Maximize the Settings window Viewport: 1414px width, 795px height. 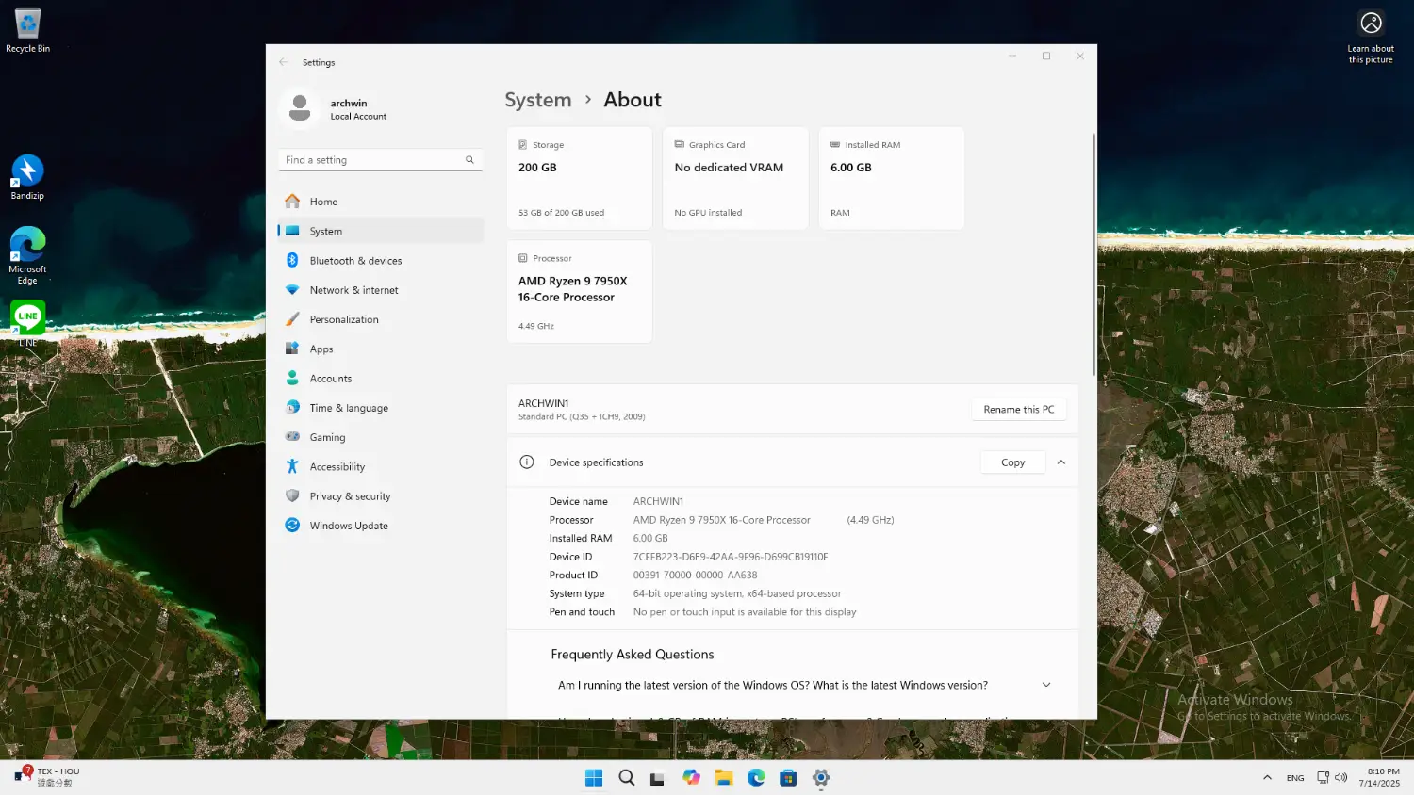click(1046, 57)
